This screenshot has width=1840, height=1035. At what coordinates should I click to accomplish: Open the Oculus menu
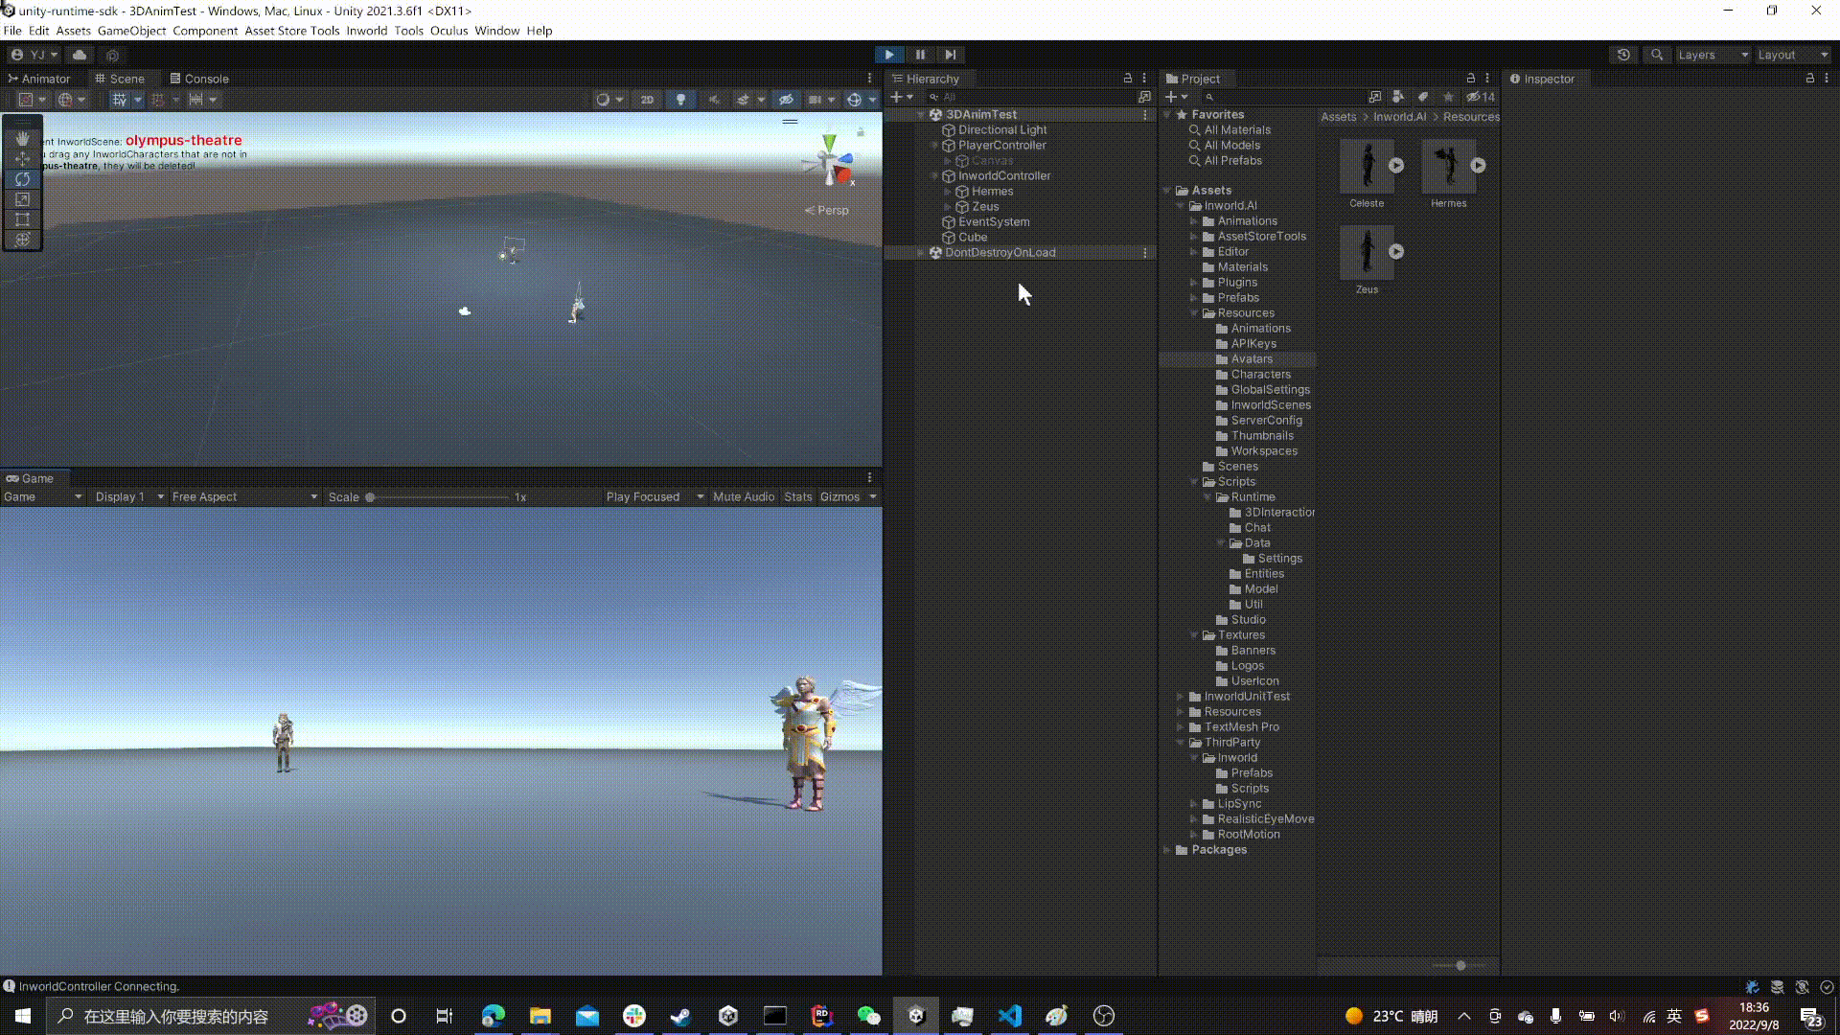(448, 31)
